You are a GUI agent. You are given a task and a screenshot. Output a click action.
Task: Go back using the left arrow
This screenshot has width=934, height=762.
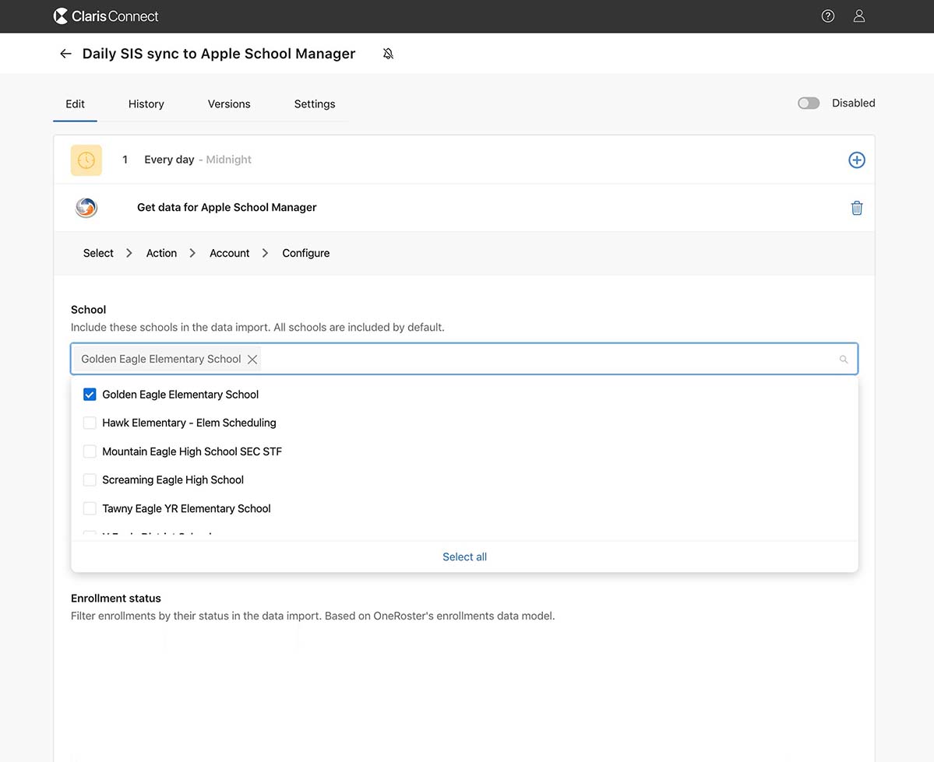click(x=65, y=54)
